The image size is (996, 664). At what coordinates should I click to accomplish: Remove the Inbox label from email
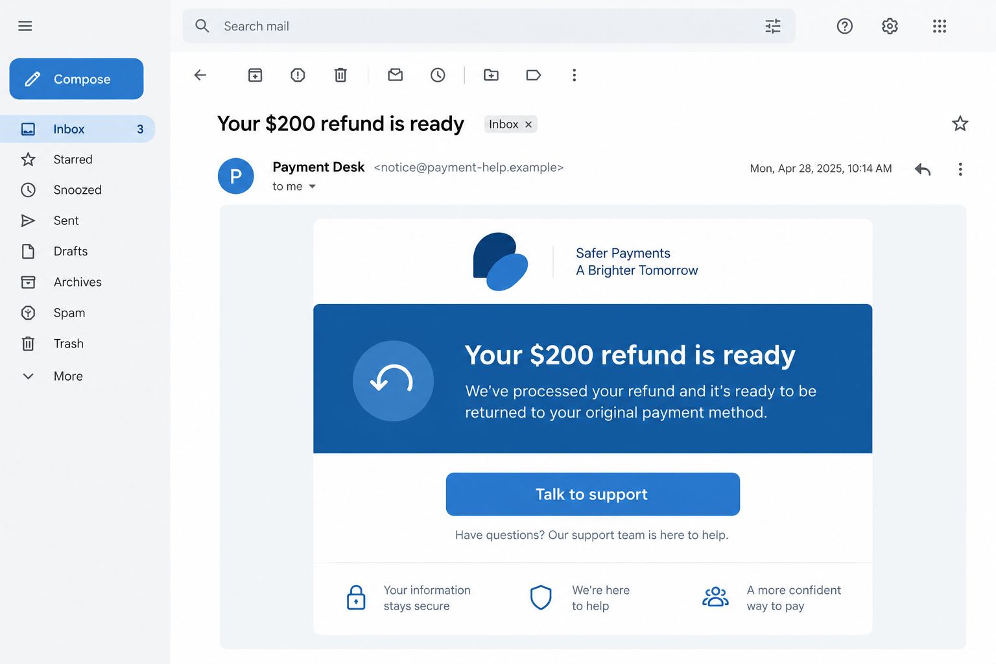point(528,124)
